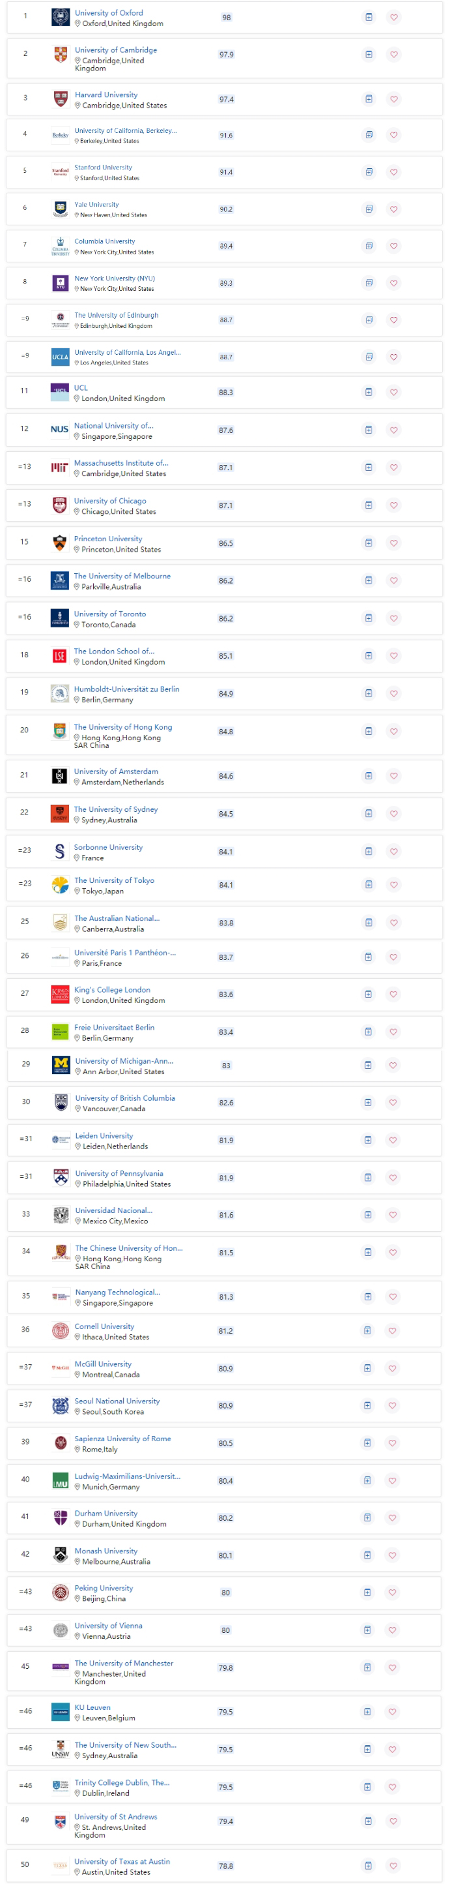Favorite Humboldt-Universität zu Berlin row

(x=394, y=694)
